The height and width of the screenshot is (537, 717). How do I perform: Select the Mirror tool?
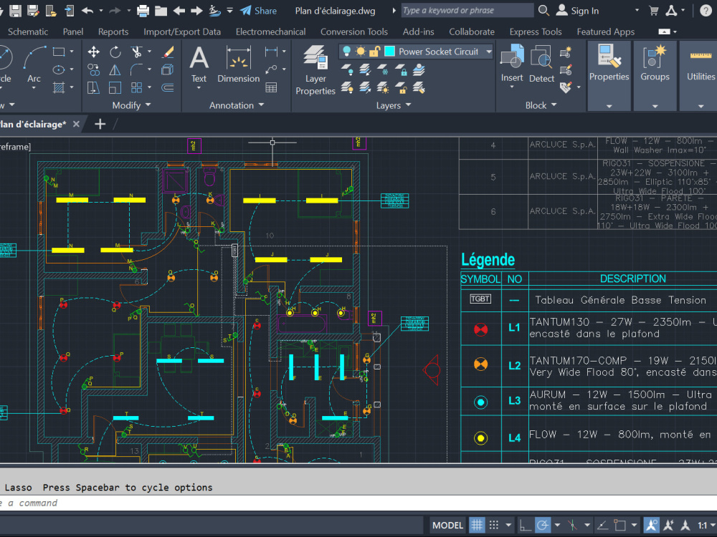click(x=115, y=69)
